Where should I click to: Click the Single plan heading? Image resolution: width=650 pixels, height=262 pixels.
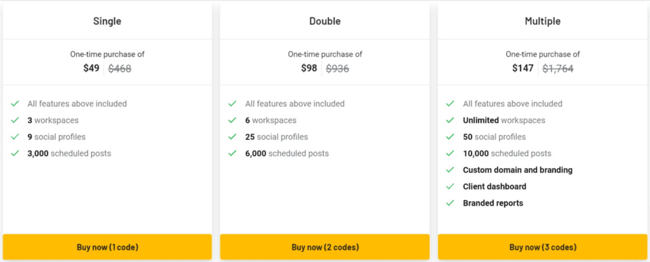point(107,21)
